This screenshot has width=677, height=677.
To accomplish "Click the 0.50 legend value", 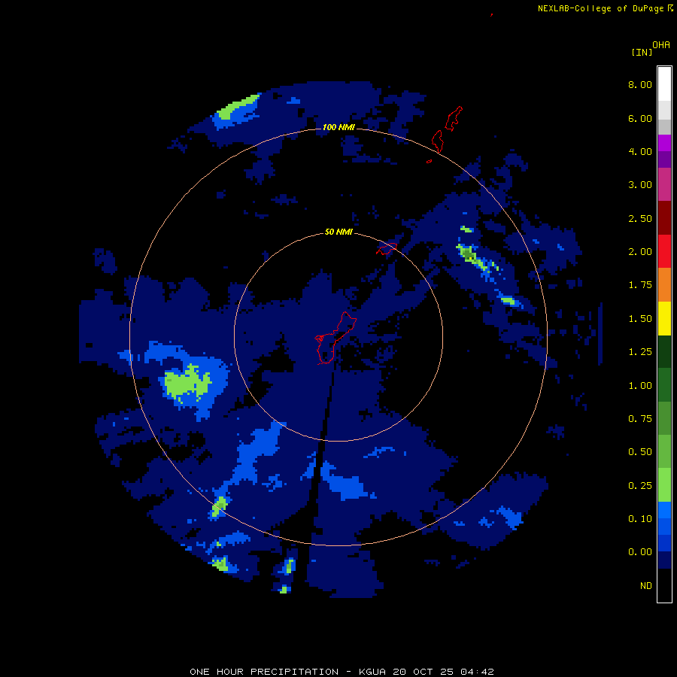I will (640, 452).
